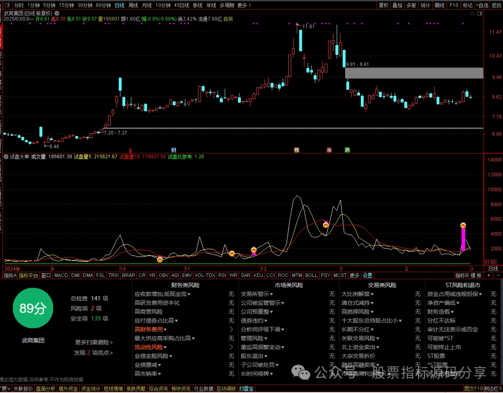The image size is (503, 393).
Task: Open the 发现 2 项亮点 link
Action: [93, 353]
